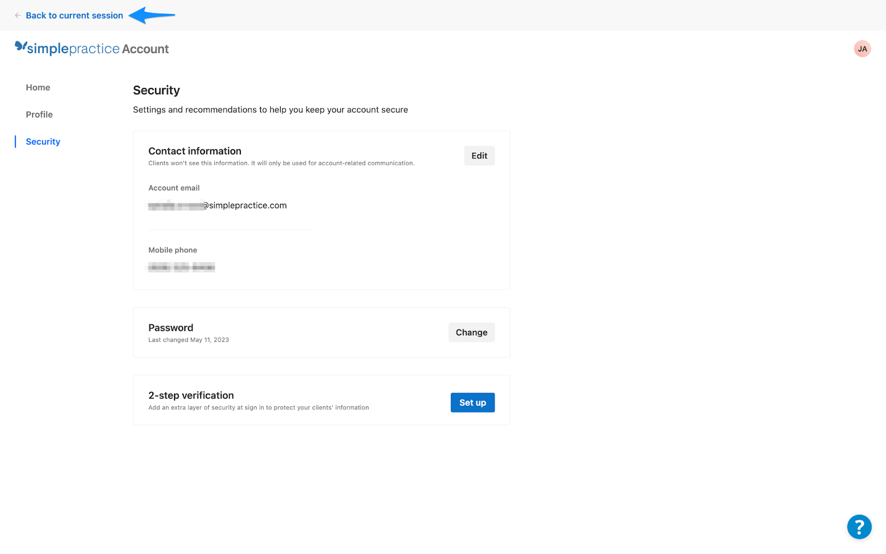
Task: Open the Back to current session link
Action: click(74, 15)
